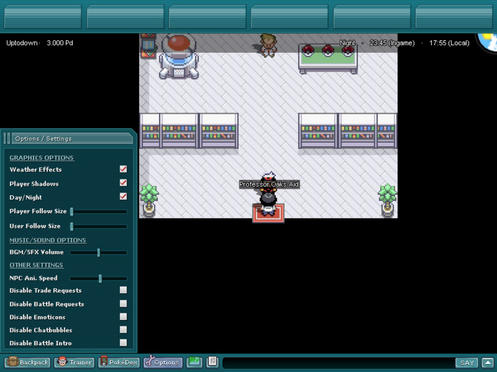This screenshot has height=372, width=497.
Task: Open the Trainer card panel
Action: (75, 362)
